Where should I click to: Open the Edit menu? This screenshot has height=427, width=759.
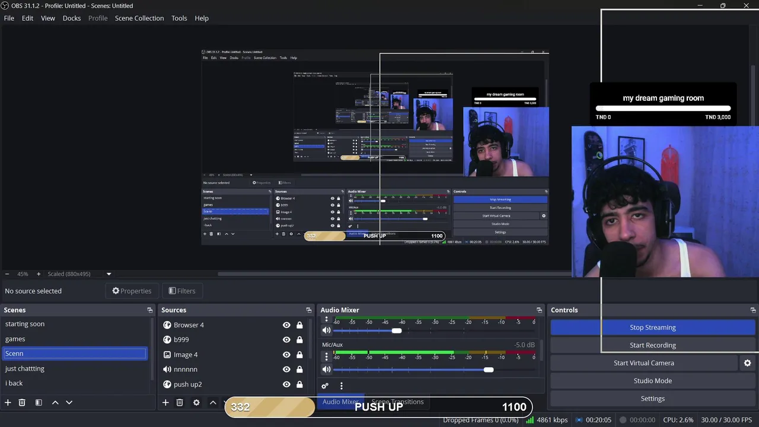tap(27, 18)
